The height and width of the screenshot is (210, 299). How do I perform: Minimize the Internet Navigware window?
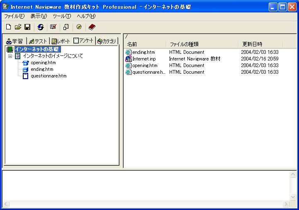(273, 7)
